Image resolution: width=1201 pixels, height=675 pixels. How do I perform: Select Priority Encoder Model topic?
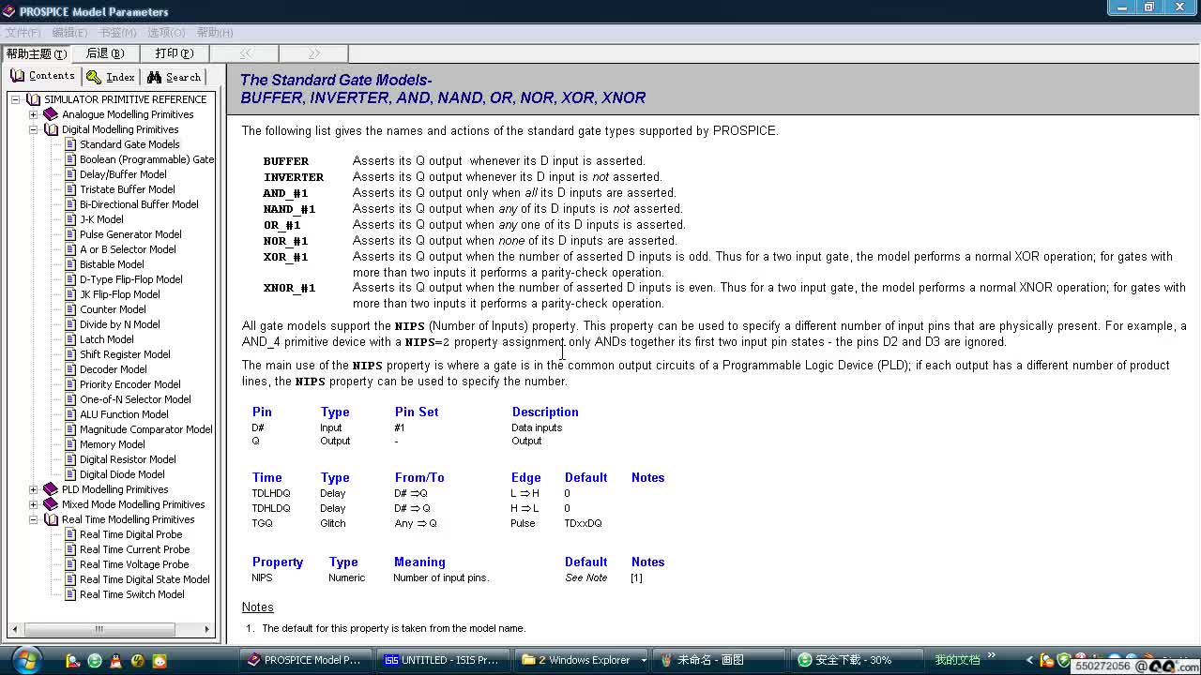130,384
